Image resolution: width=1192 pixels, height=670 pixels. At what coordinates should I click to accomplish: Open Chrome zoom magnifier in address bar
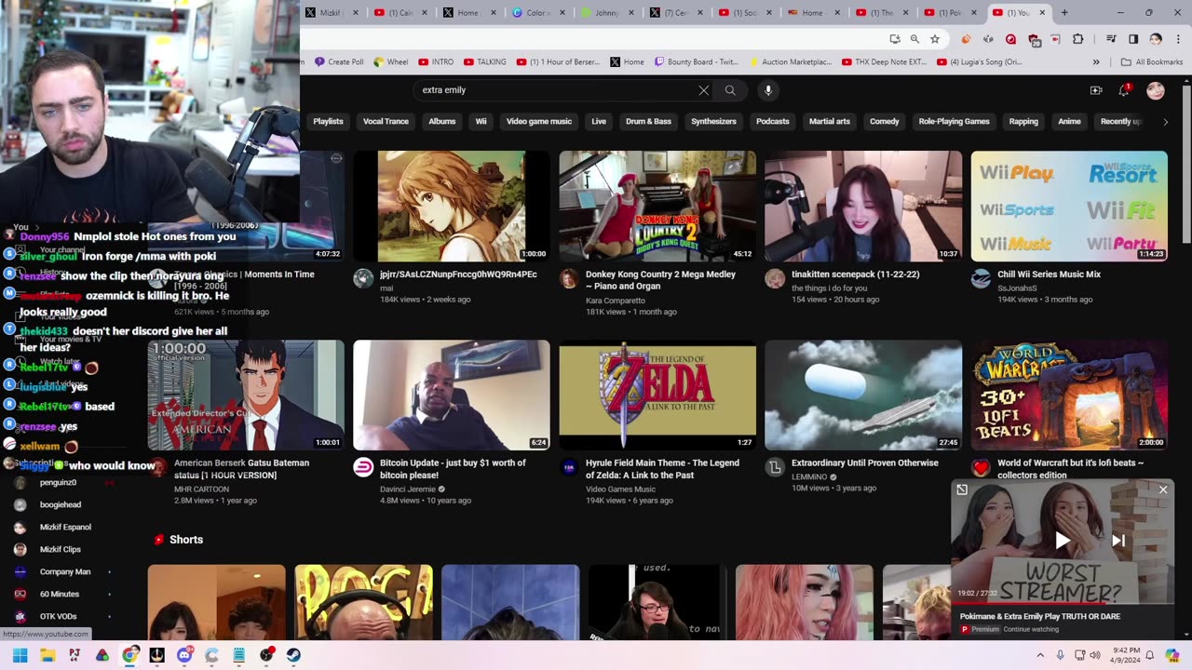(x=914, y=39)
